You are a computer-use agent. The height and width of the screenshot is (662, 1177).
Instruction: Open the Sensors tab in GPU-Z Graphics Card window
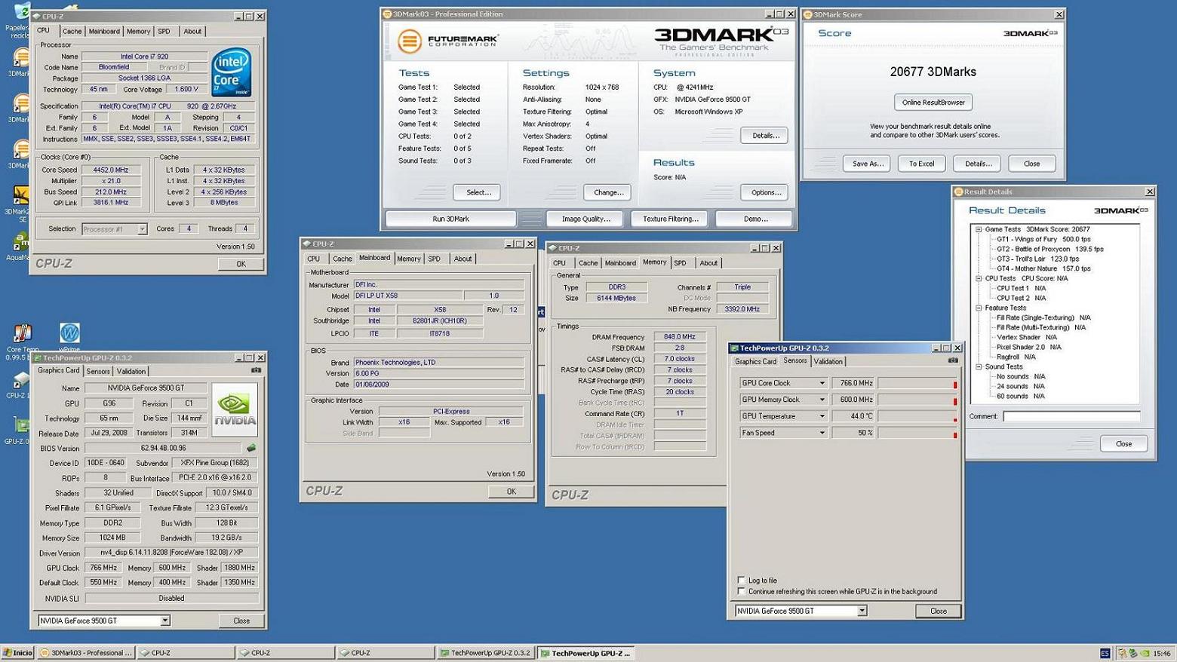point(98,371)
